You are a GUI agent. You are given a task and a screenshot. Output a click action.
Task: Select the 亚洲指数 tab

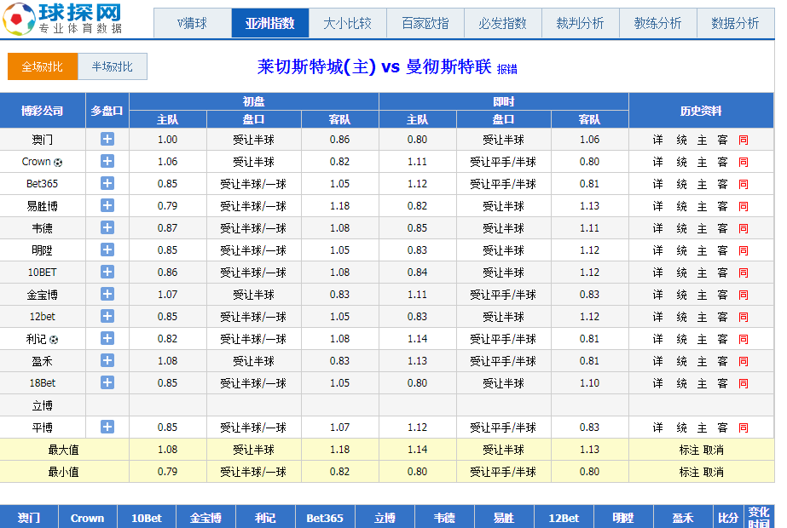click(x=270, y=23)
